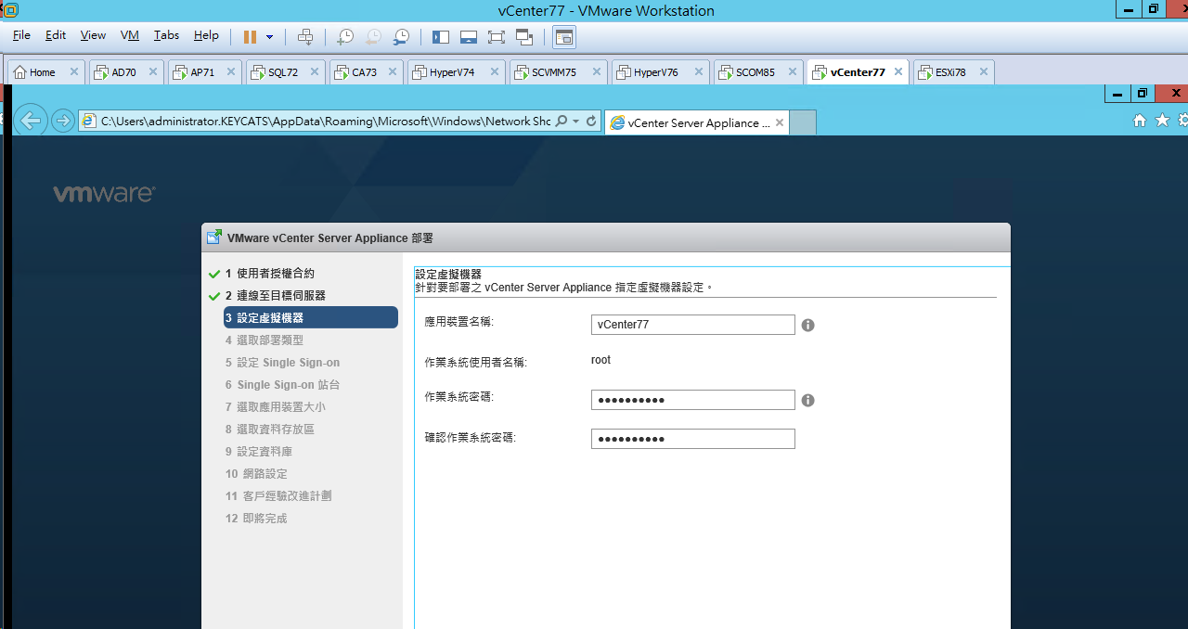1188x629 pixels.
Task: Switch to Unity mode
Action: point(524,37)
